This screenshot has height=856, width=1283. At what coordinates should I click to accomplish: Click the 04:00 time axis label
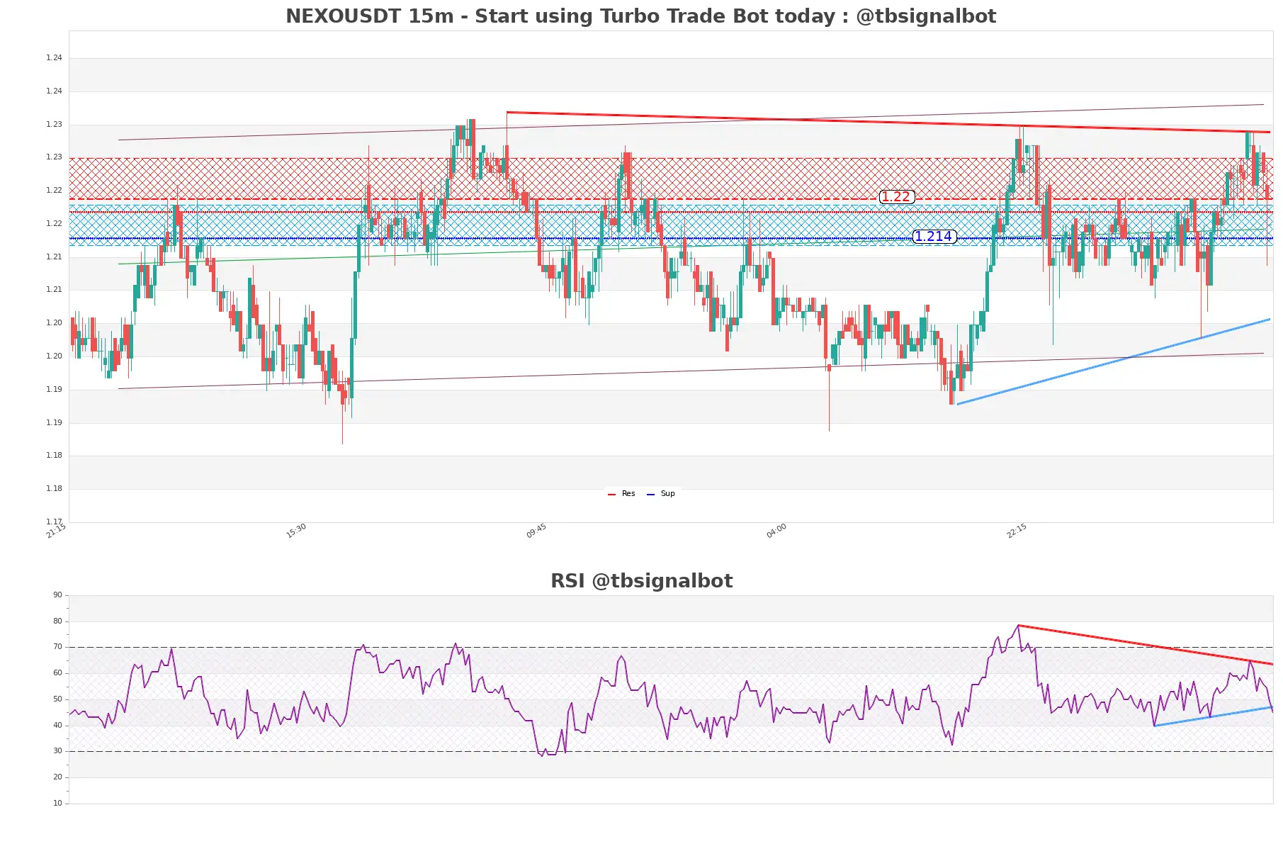click(x=776, y=531)
